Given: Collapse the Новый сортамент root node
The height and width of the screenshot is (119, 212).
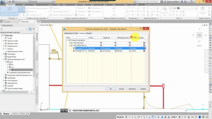Looking at the screenshot, I should pos(68,40).
